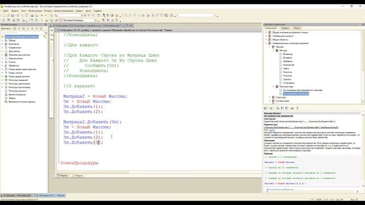Select Добавить method in help tree

click(x=287, y=61)
